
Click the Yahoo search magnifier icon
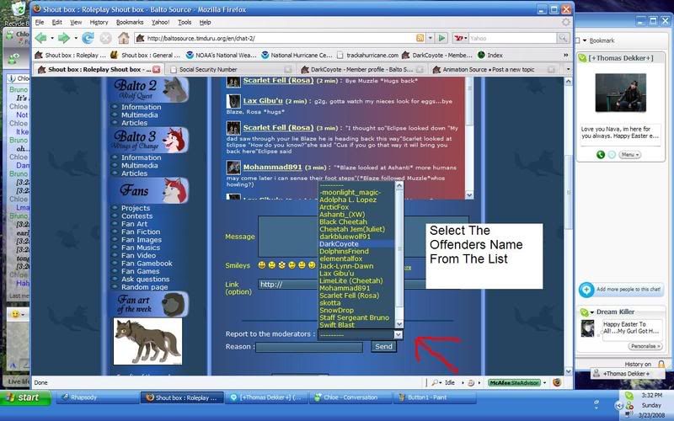[x=562, y=38]
